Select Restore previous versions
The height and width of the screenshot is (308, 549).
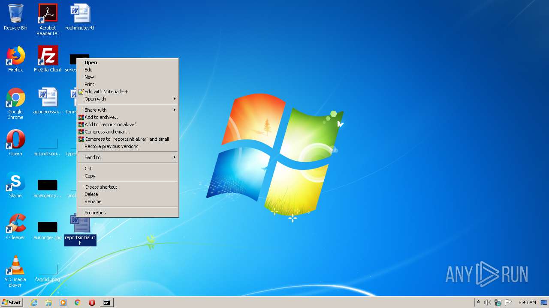coord(128,146)
